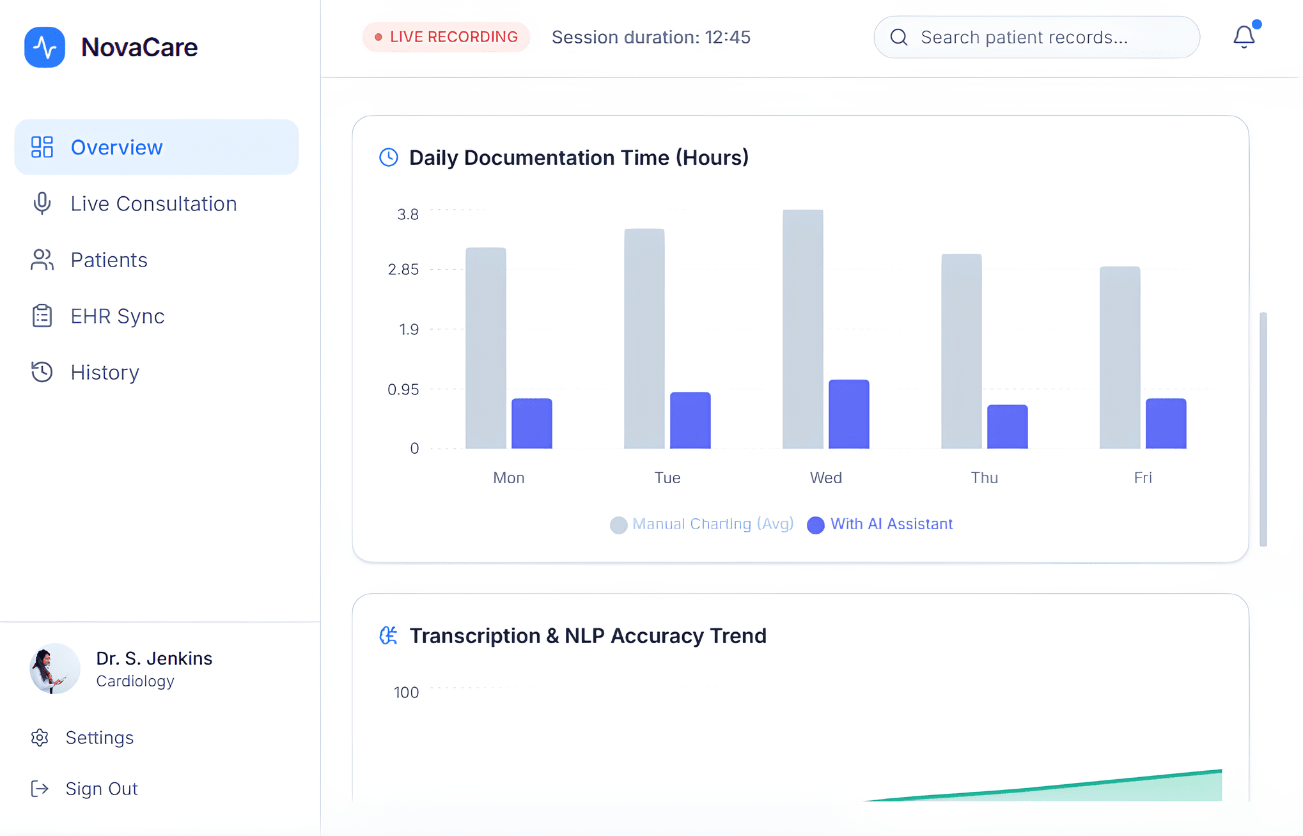
Task: Click the microphone icon for Live Consultation
Action: pyautogui.click(x=42, y=203)
